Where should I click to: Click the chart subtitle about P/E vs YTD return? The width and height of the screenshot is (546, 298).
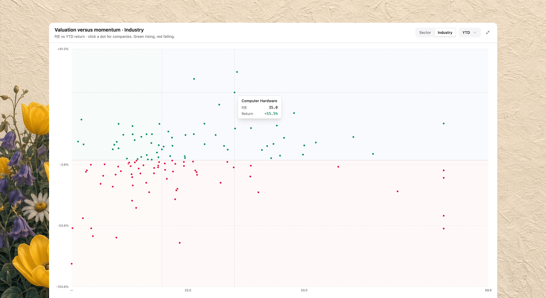[115, 37]
